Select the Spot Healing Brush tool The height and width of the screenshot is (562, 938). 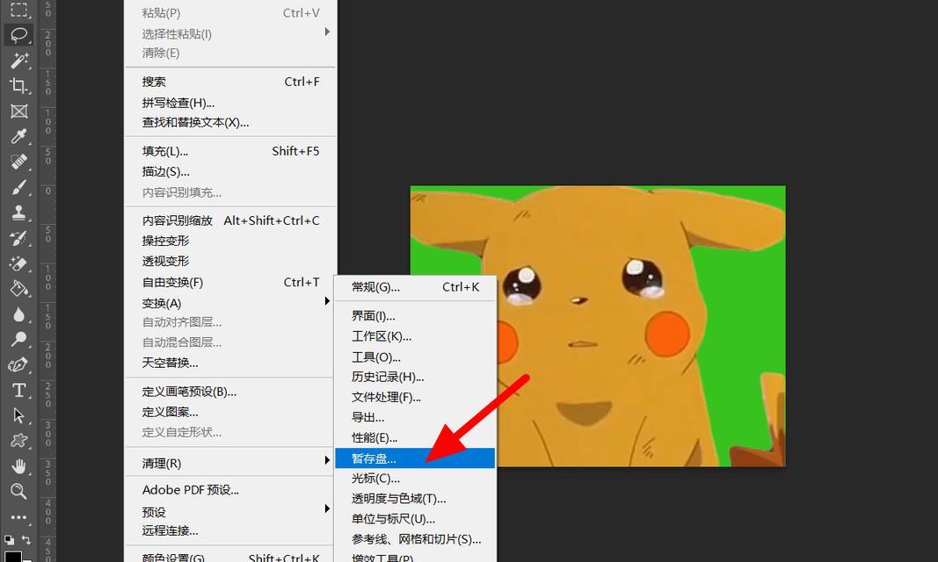(18, 162)
